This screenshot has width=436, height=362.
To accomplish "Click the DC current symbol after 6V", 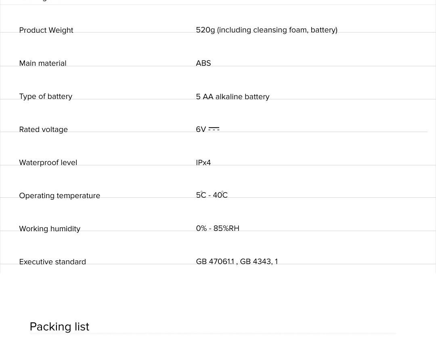I will (x=214, y=129).
